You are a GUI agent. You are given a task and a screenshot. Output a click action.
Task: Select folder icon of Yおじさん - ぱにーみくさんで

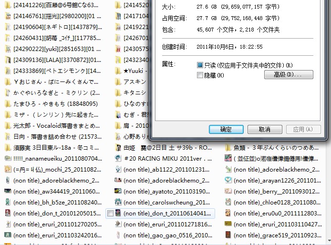pos(8,82)
